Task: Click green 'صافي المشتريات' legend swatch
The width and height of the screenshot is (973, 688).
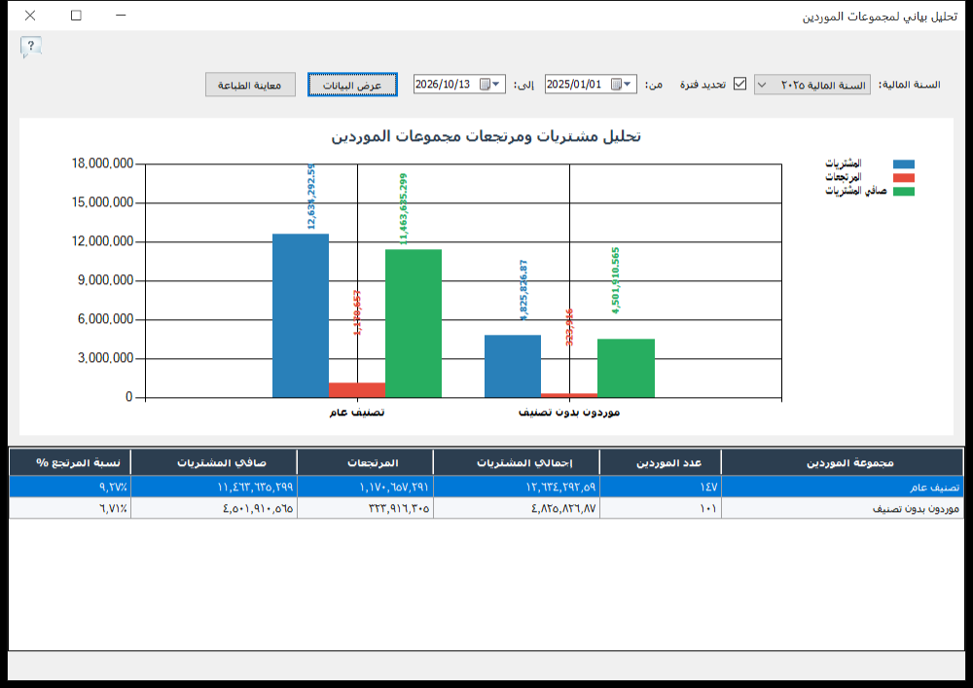Action: [x=904, y=191]
